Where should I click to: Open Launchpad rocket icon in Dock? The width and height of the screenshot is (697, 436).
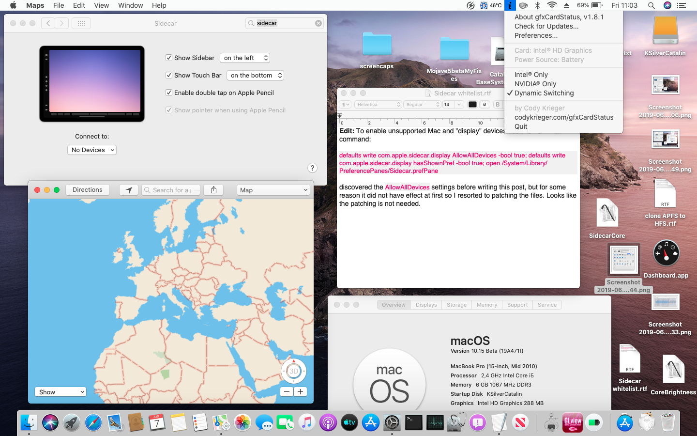coord(72,422)
